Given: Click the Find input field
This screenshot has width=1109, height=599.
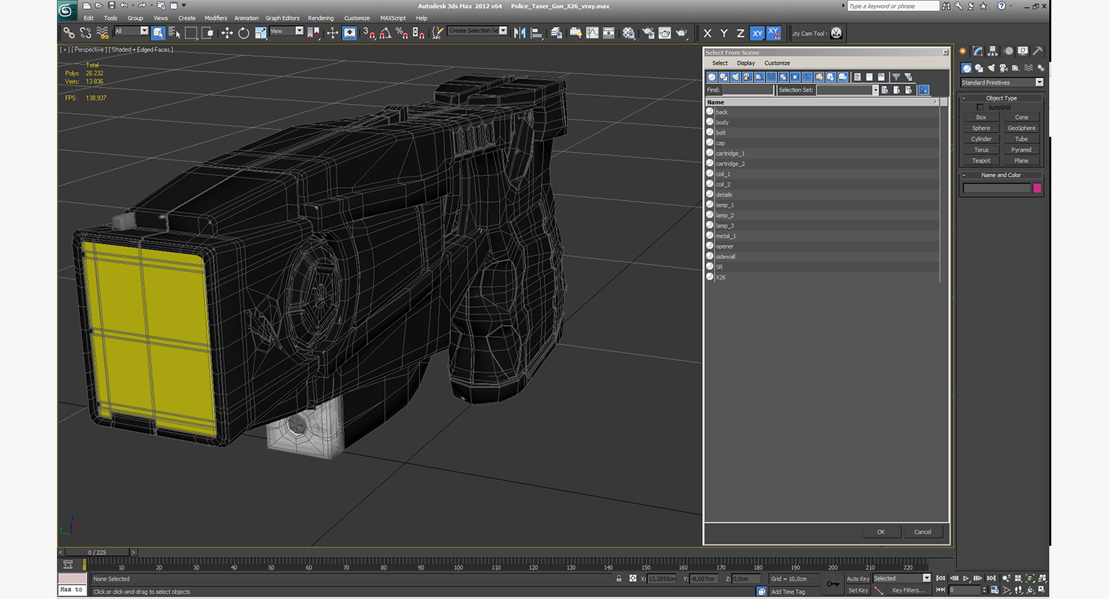Looking at the screenshot, I should pos(748,90).
